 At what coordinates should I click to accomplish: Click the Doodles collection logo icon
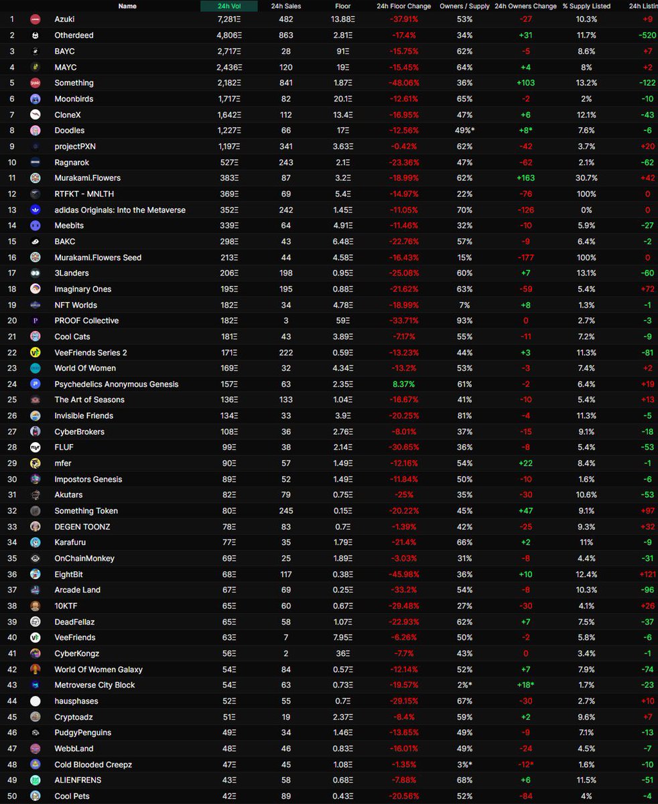click(36, 131)
